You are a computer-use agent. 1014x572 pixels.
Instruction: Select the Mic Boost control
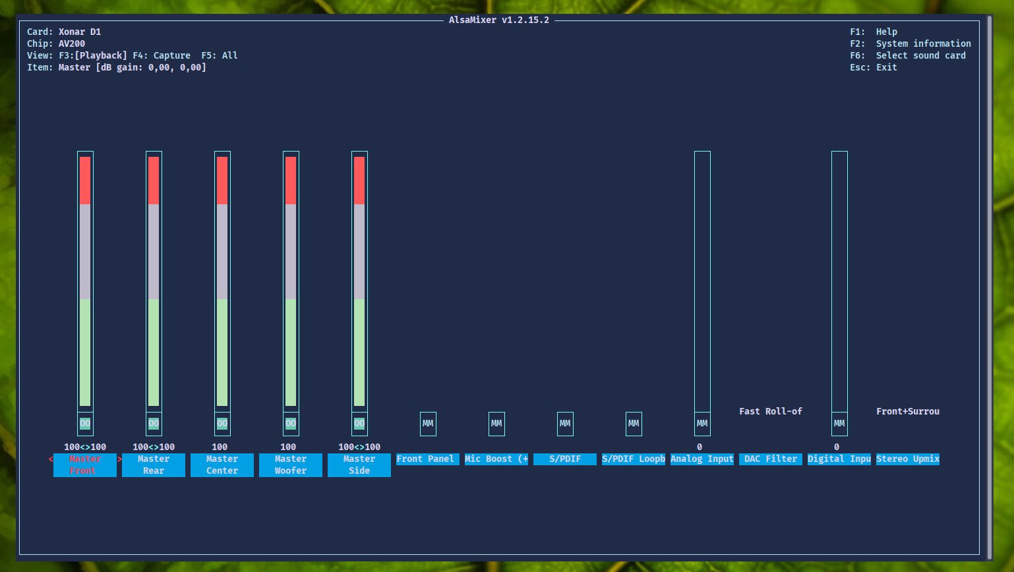point(496,459)
